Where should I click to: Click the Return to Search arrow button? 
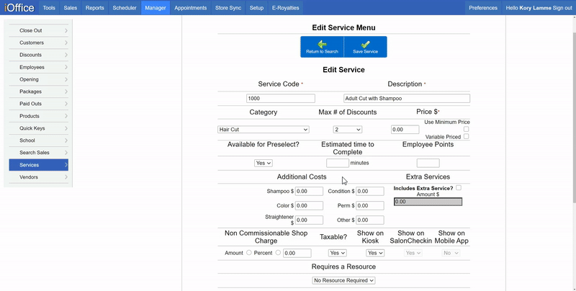322,47
